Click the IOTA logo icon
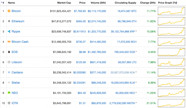186x108 pixels. coord(9,103)
